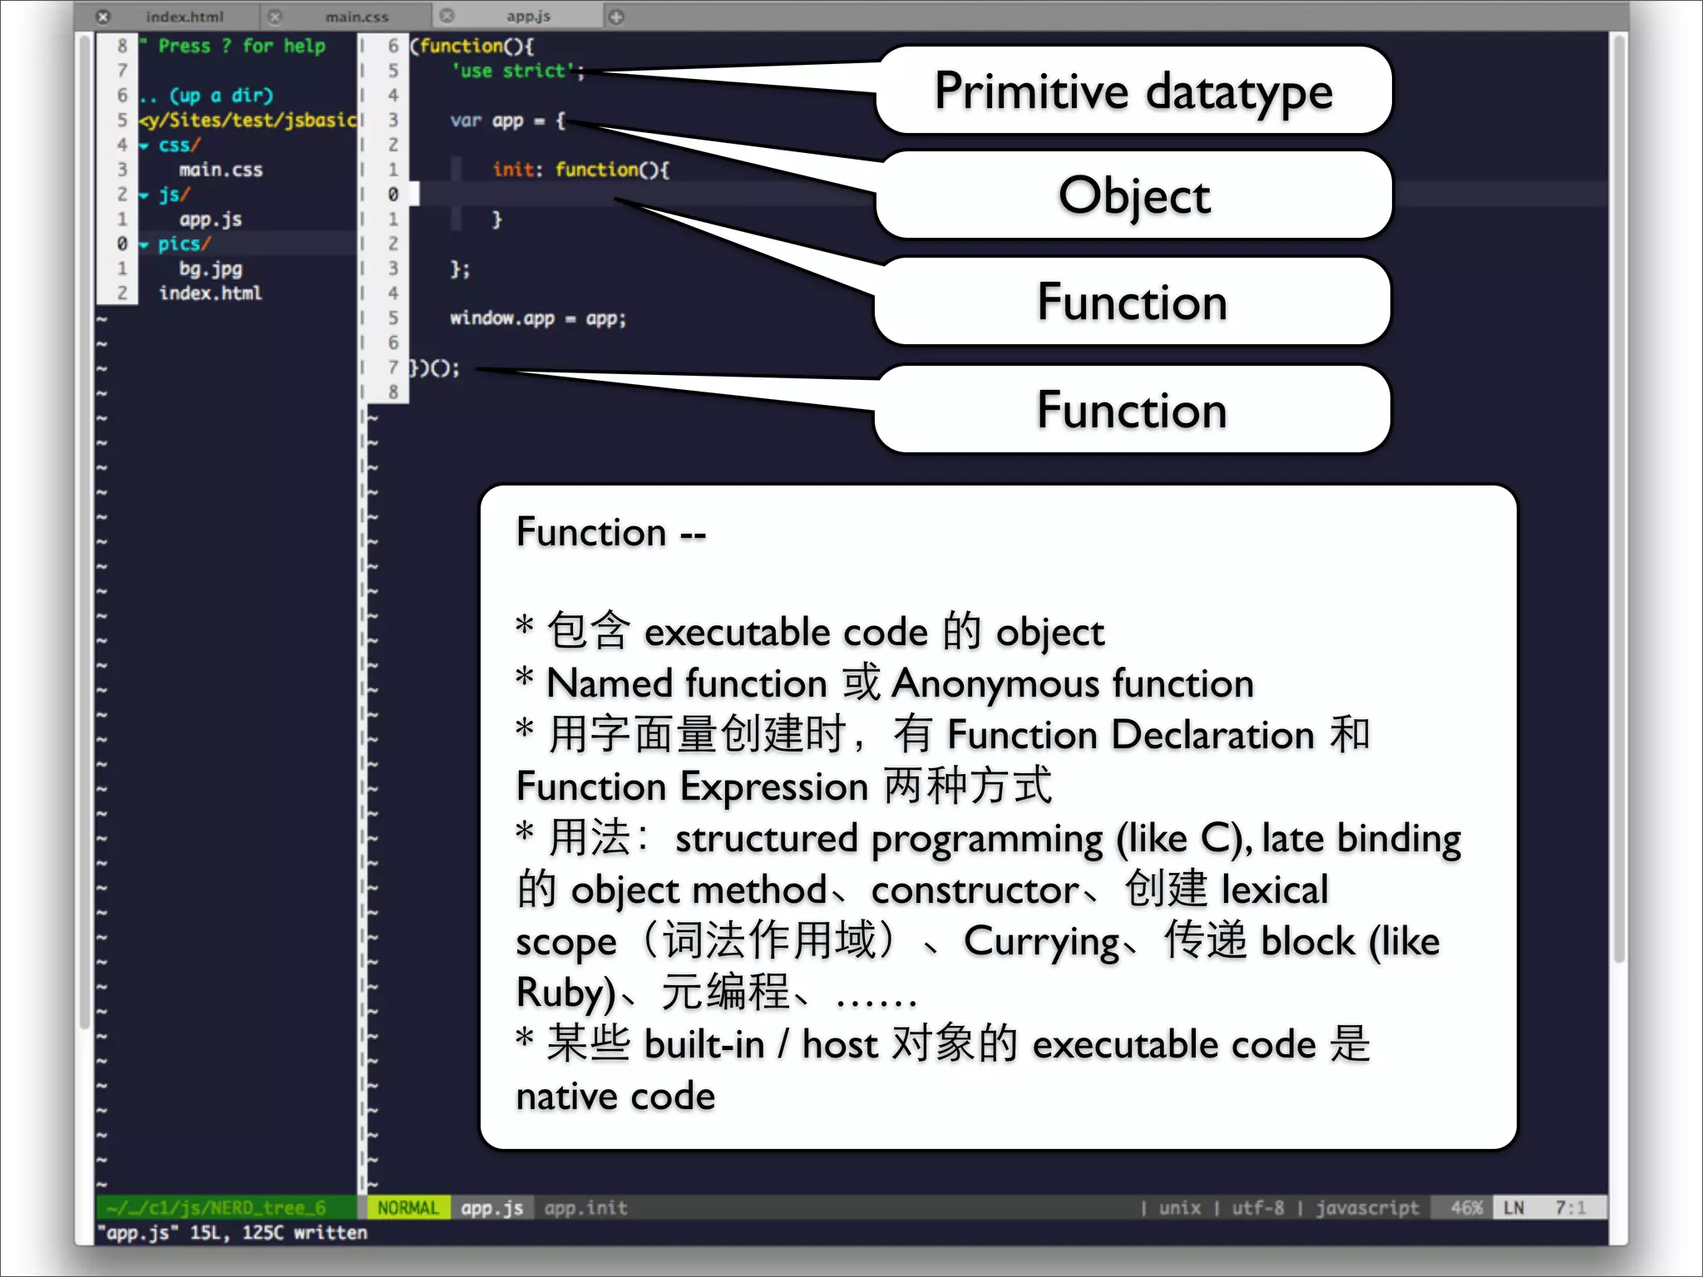Screen dimensions: 1703x1277
Task: Click the javascript filetype indicator
Action: pos(1367,1208)
